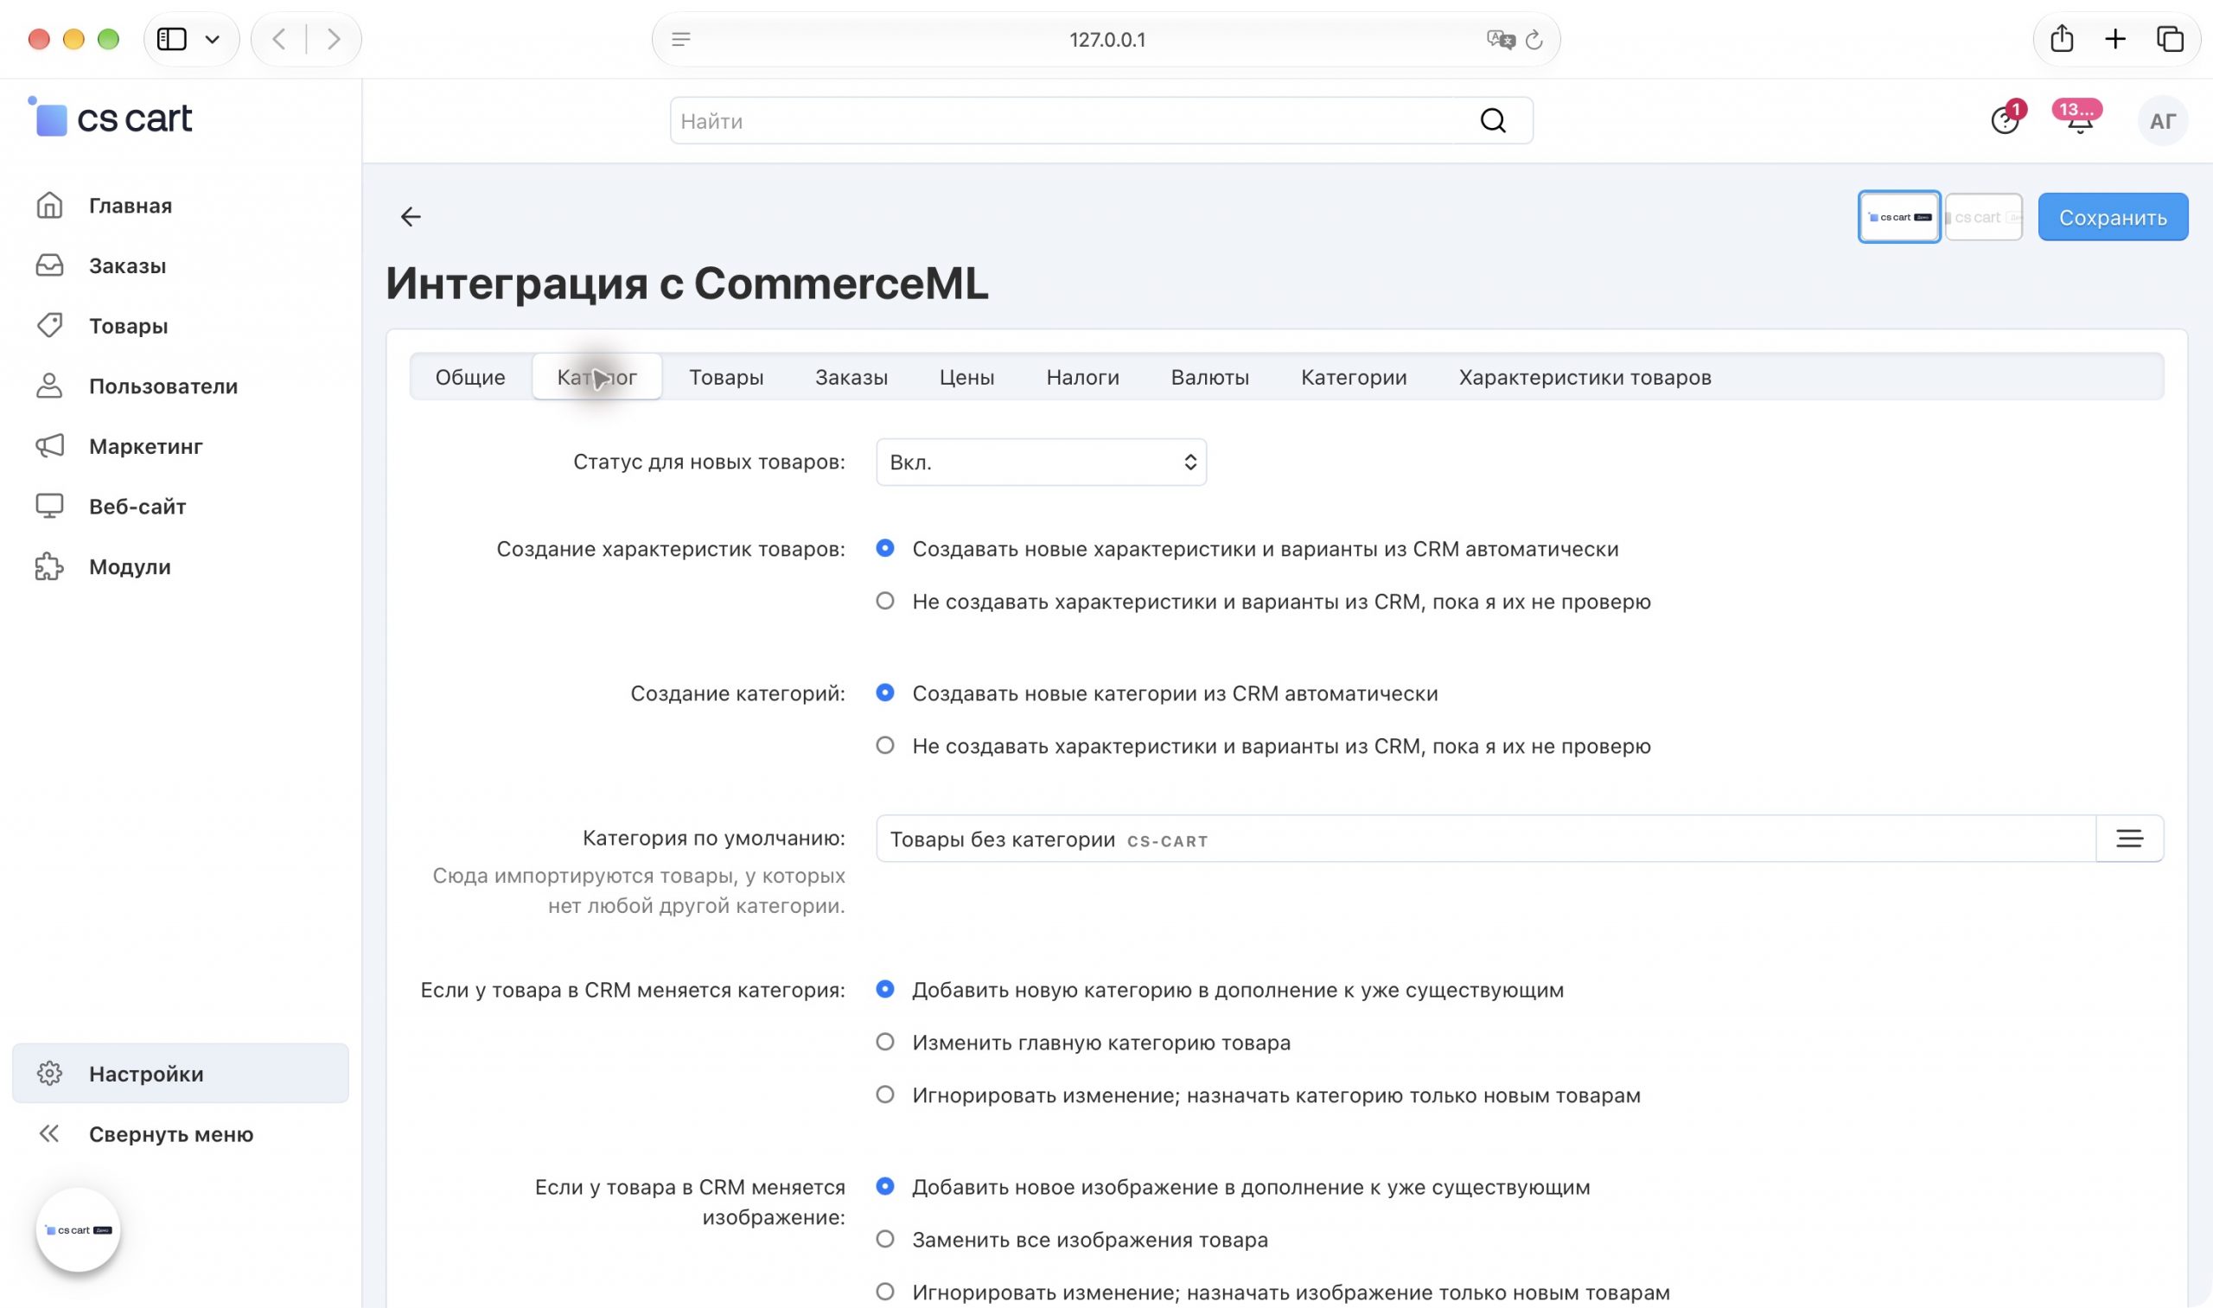Open Модули puzzle piece icon
The image size is (2213, 1308).
point(49,567)
